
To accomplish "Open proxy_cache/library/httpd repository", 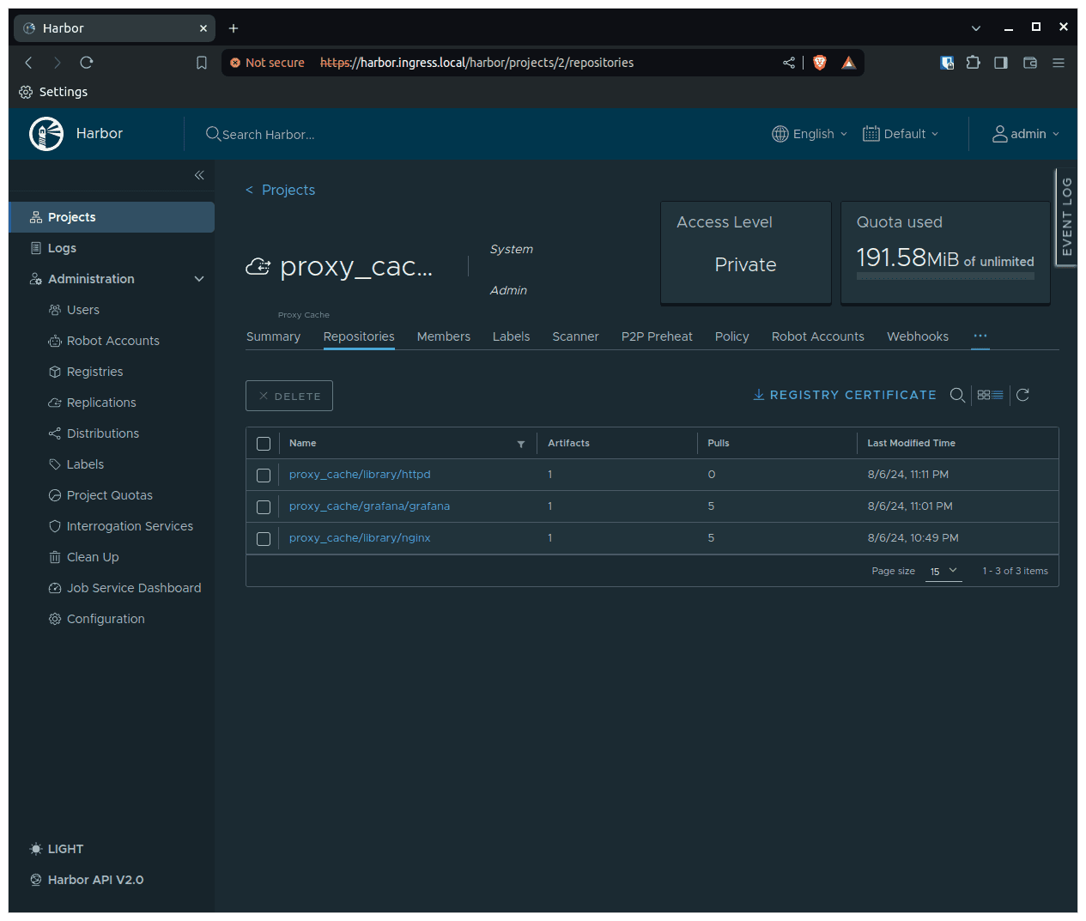I will [360, 475].
